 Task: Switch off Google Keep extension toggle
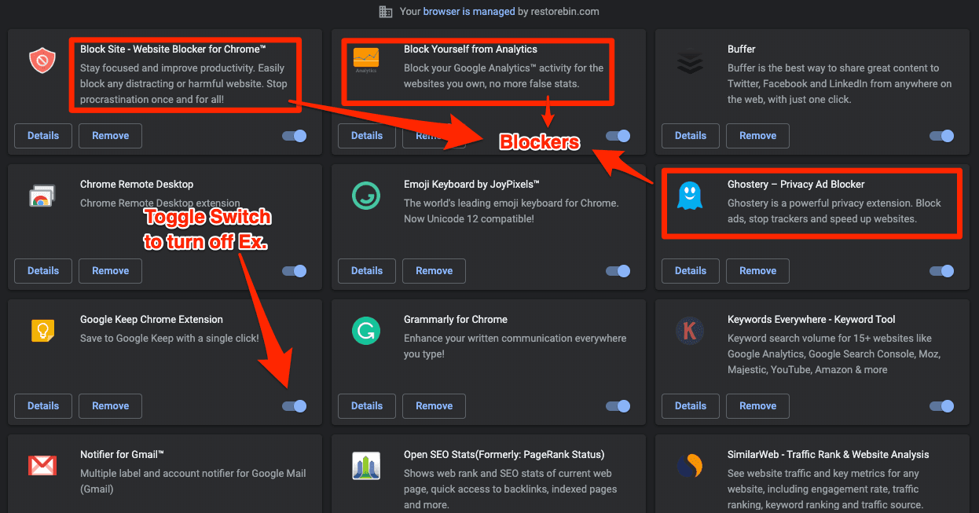pos(295,406)
